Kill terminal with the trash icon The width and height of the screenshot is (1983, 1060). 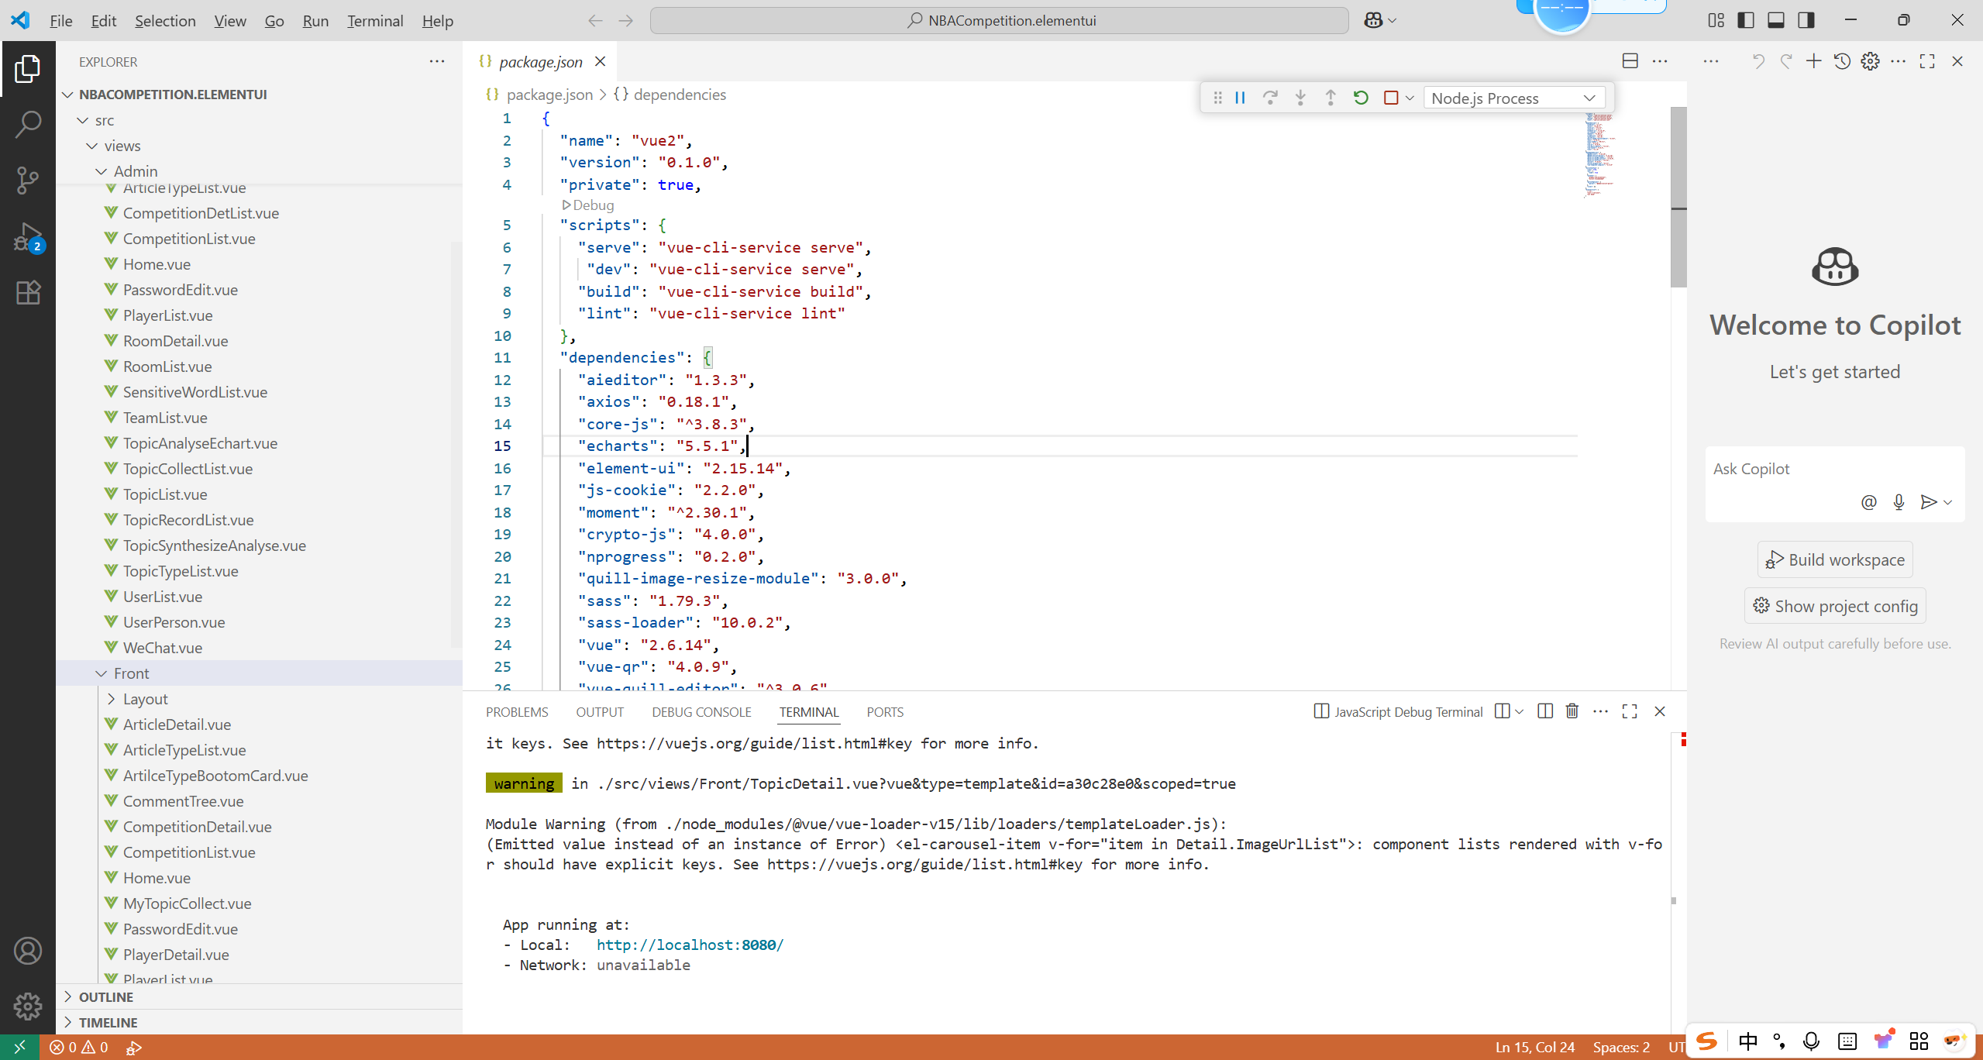(1572, 711)
